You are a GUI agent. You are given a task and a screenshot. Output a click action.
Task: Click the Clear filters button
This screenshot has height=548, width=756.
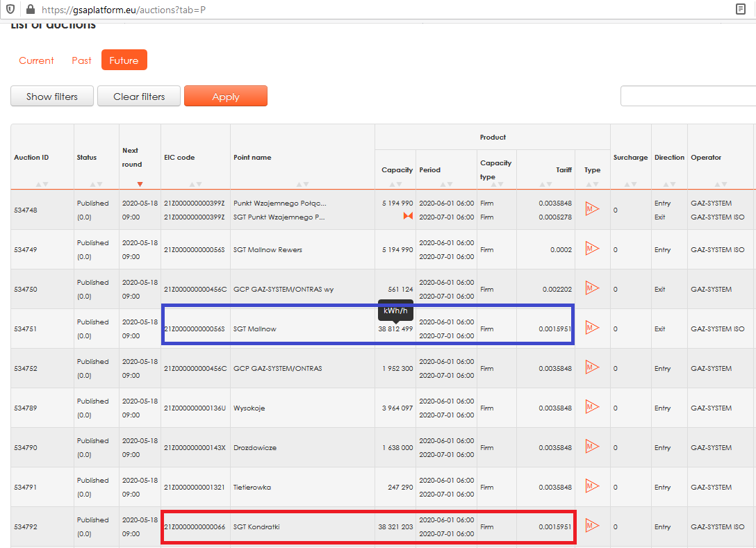(139, 96)
